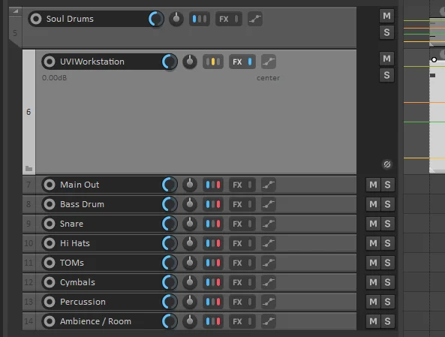Open FX chain for Cymbals track
Screen dimensions: 445x337
pyautogui.click(x=237, y=282)
